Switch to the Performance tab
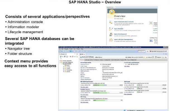The width and height of the screenshot is (170, 111). click(x=96, y=60)
